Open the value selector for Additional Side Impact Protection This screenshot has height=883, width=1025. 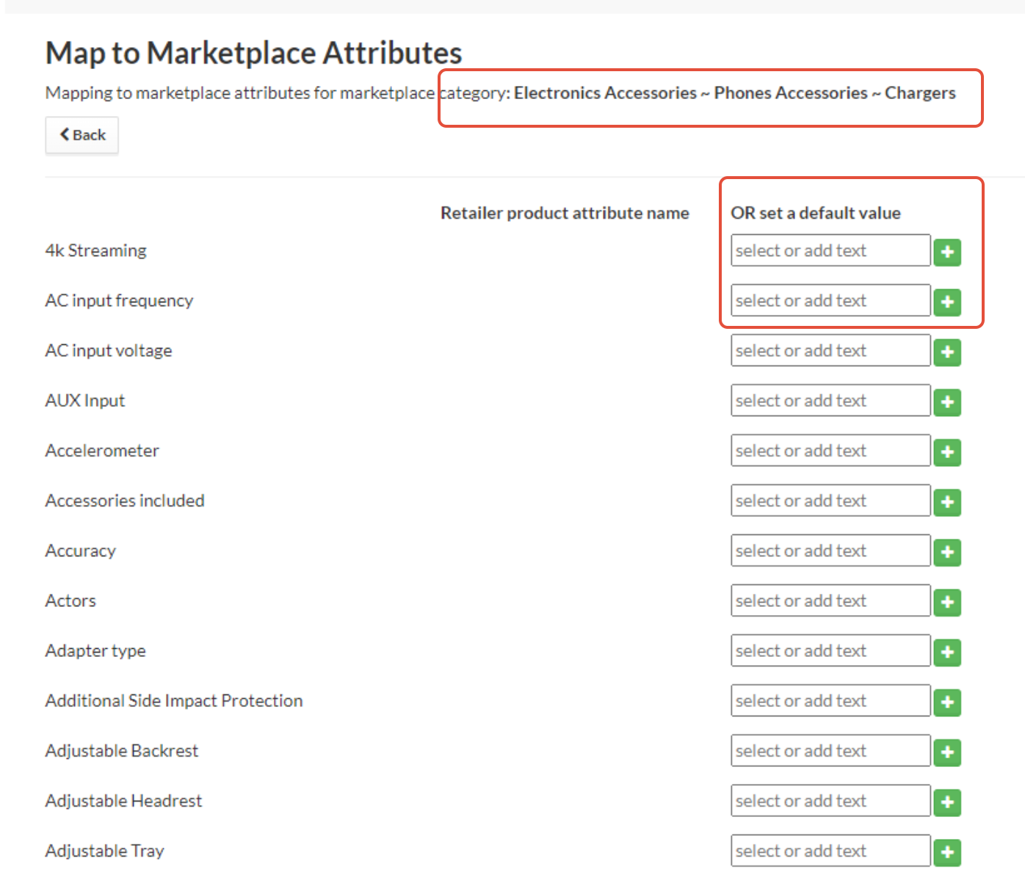click(829, 700)
